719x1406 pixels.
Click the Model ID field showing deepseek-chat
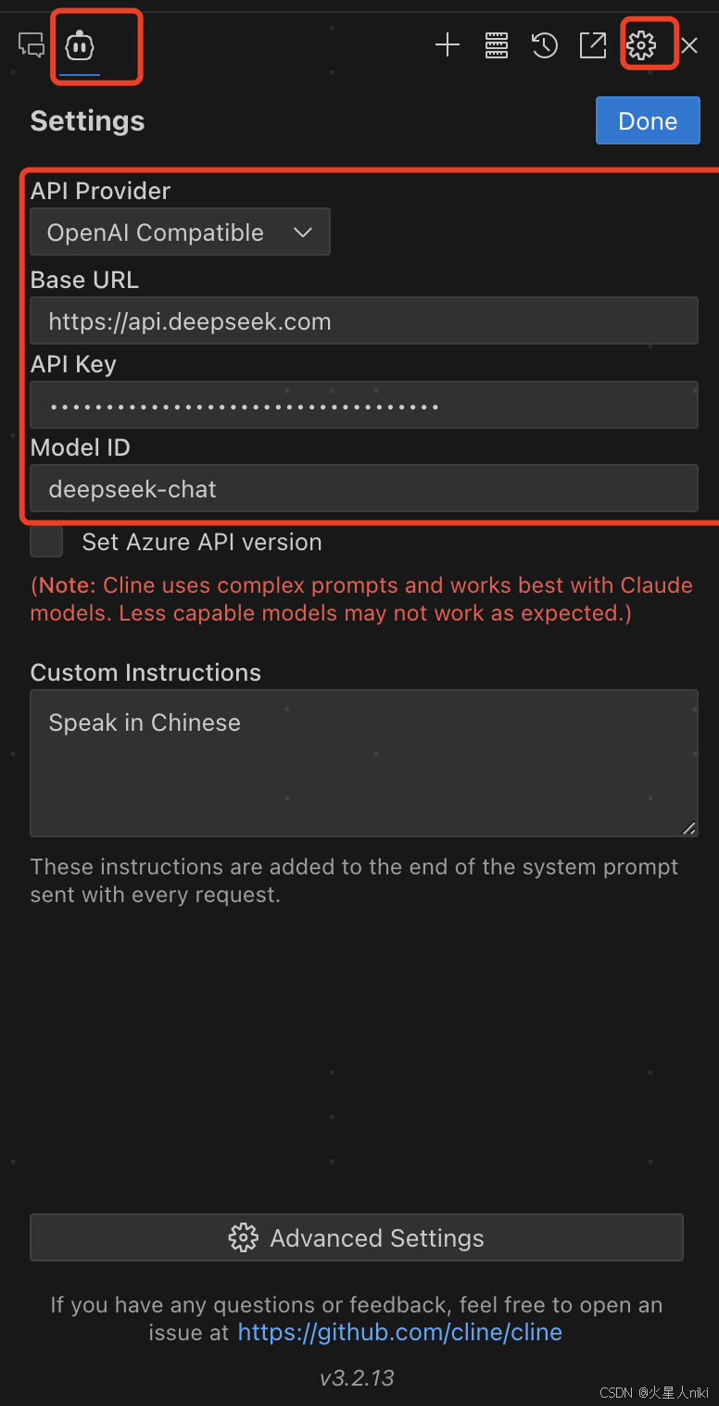363,488
